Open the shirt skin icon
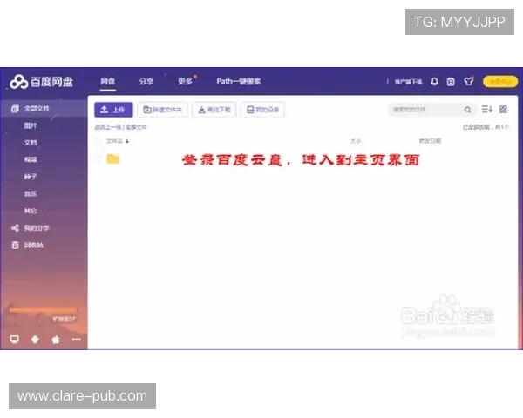 [469, 81]
